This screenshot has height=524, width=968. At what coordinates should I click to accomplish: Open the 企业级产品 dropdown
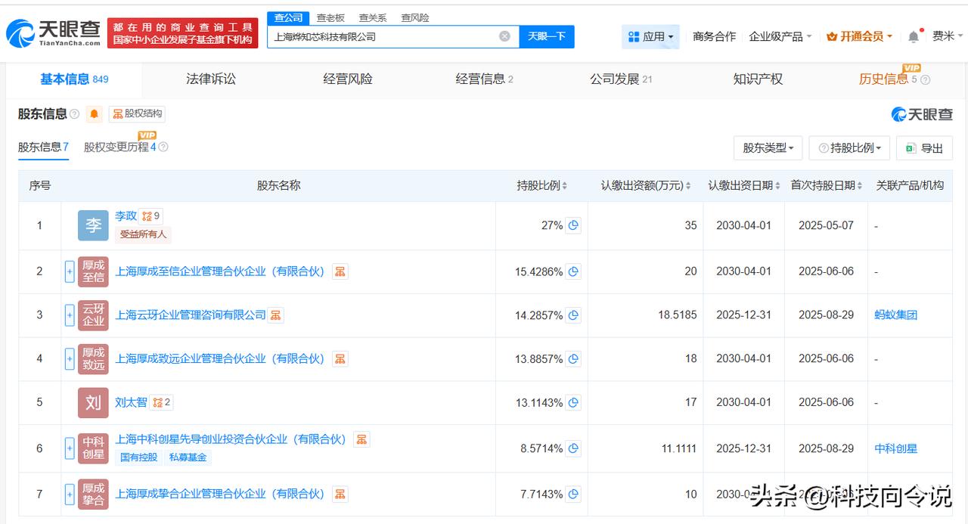pyautogui.click(x=780, y=36)
